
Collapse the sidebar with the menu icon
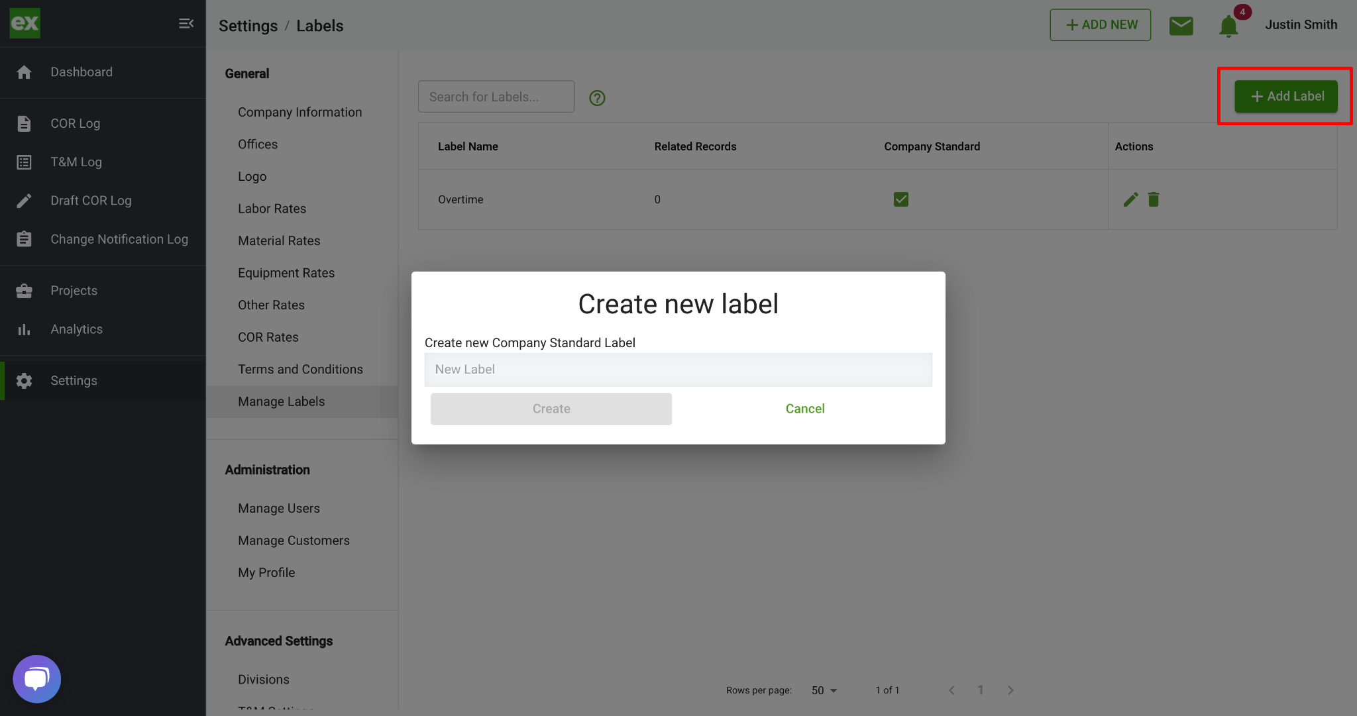[186, 24]
